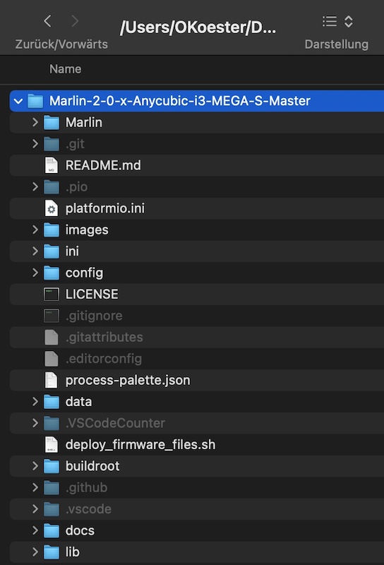384x565 pixels.
Task: Click the window title path /Users/OKoester/D...
Action: tap(198, 28)
